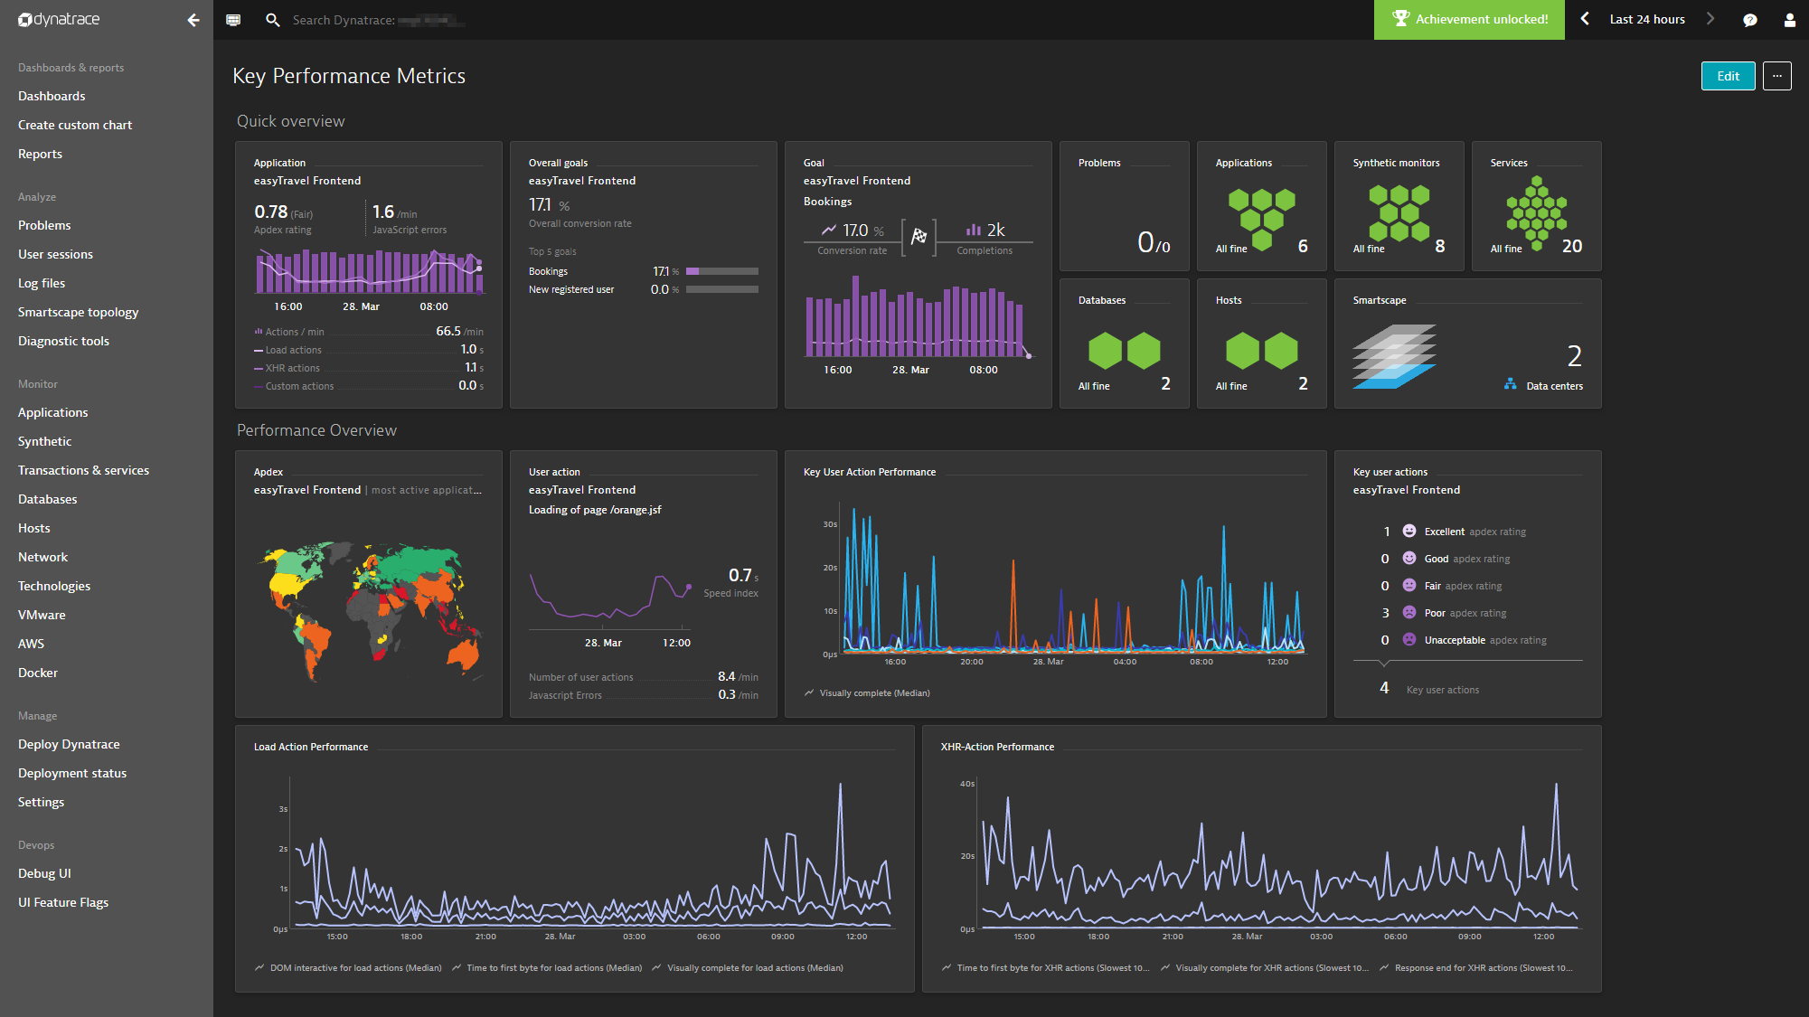The image size is (1809, 1017).
Task: Open Docker in sidebar
Action: click(x=37, y=673)
